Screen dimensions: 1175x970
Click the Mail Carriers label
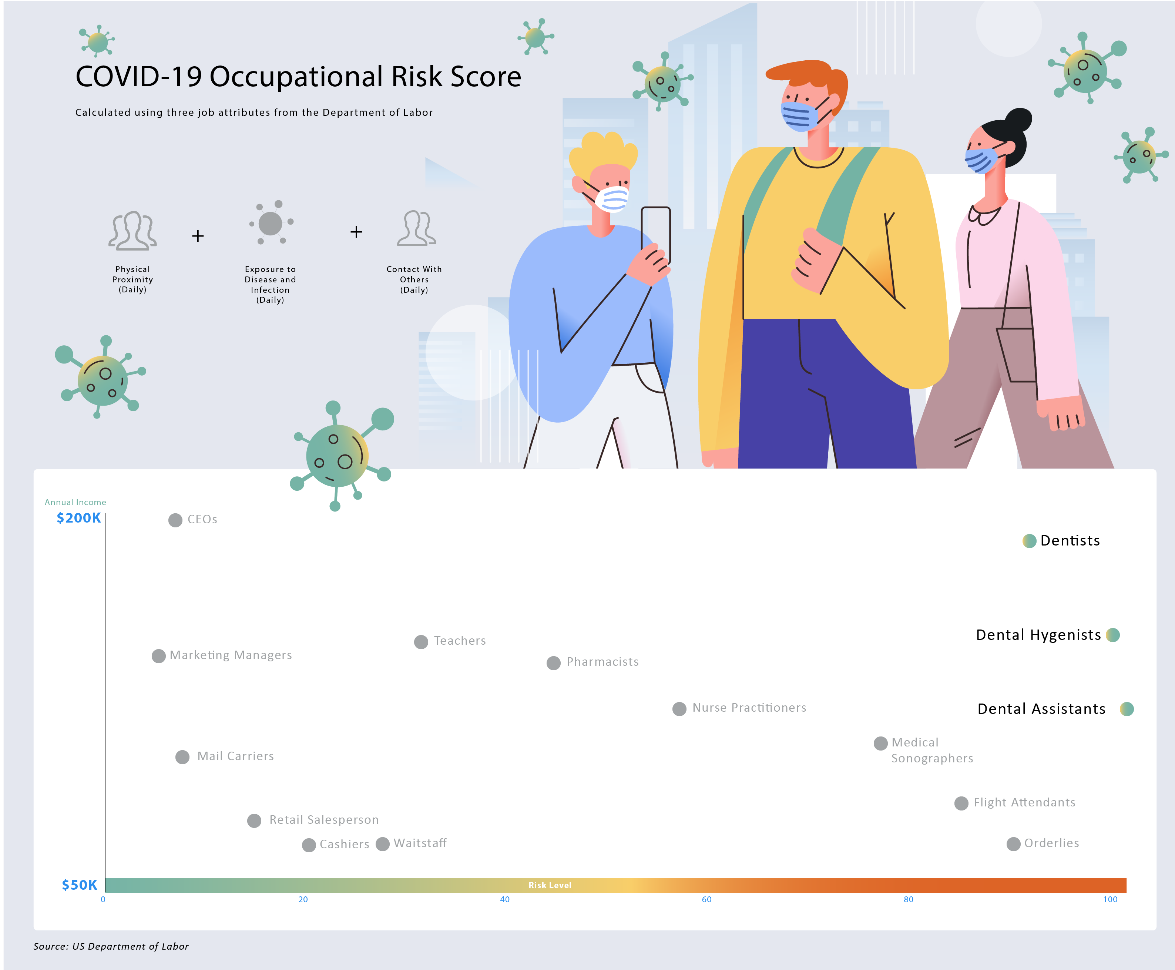(x=235, y=756)
